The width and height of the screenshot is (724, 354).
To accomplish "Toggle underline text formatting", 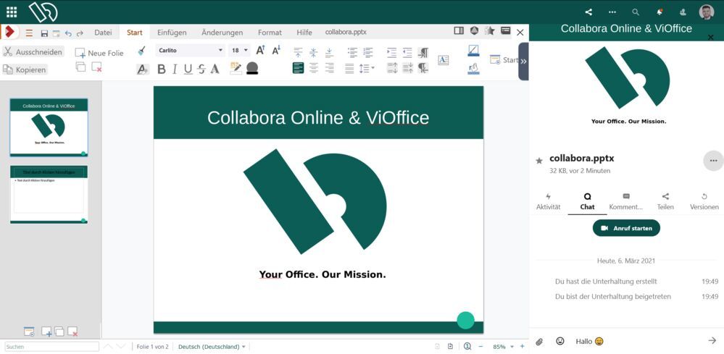I will 188,69.
